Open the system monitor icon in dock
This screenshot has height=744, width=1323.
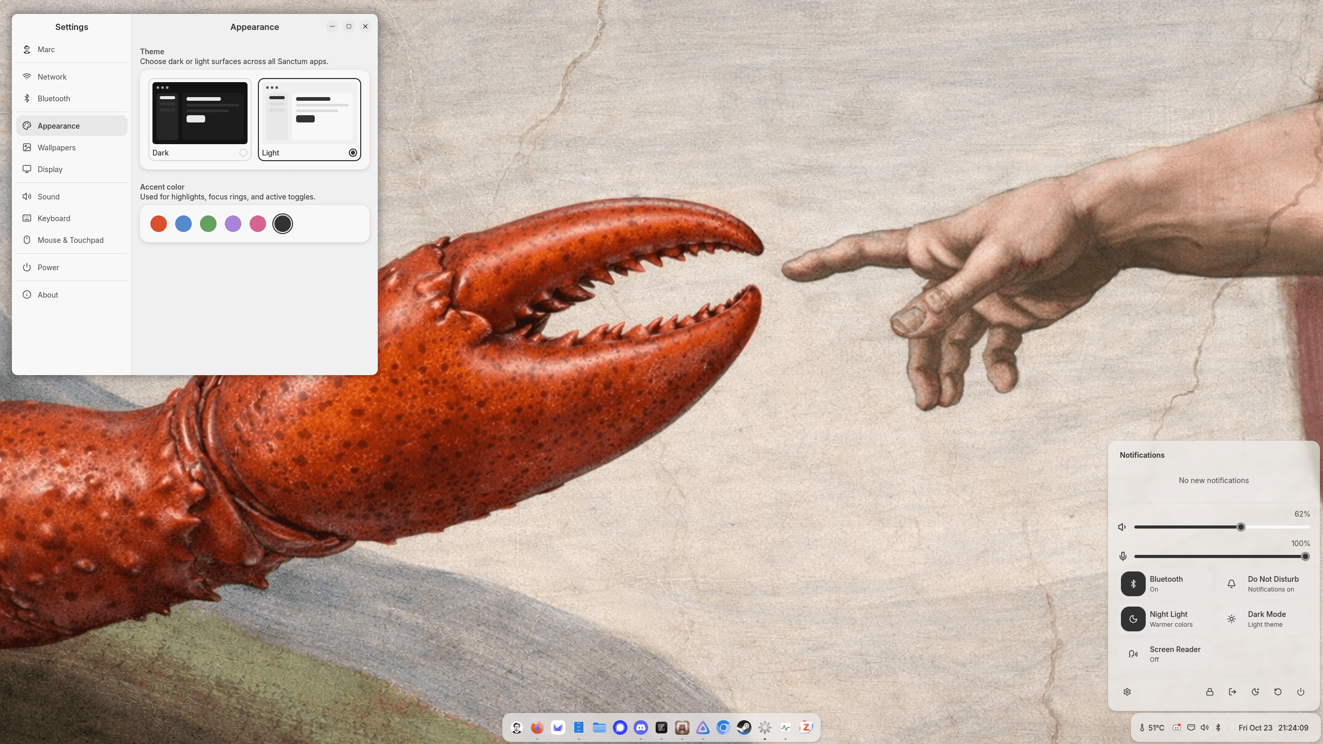click(785, 727)
